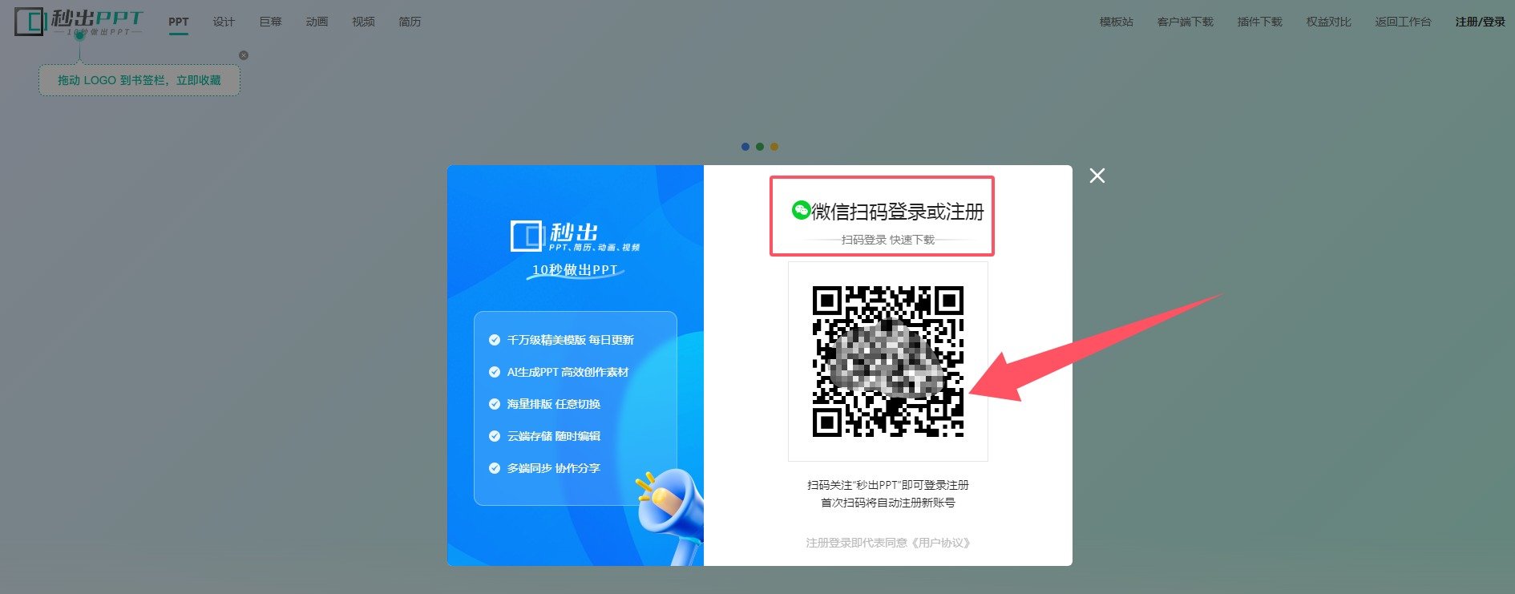Click the WeChat login QR code
1515x594 pixels.
888,362
